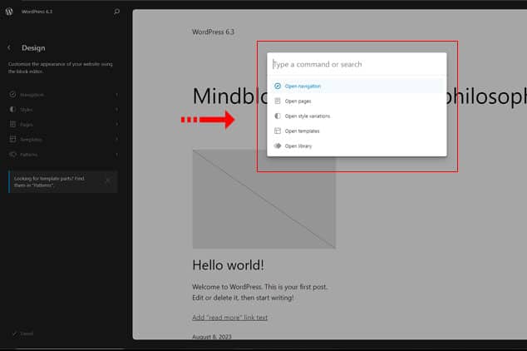Image resolution: width=527 pixels, height=351 pixels.
Task: Focus the Type a command or search field
Action: pyautogui.click(x=357, y=64)
